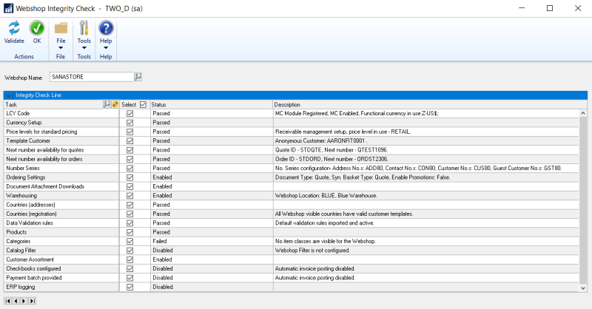This screenshot has height=309, width=592.
Task: Click the Task column lookup icon
Action: click(x=107, y=104)
